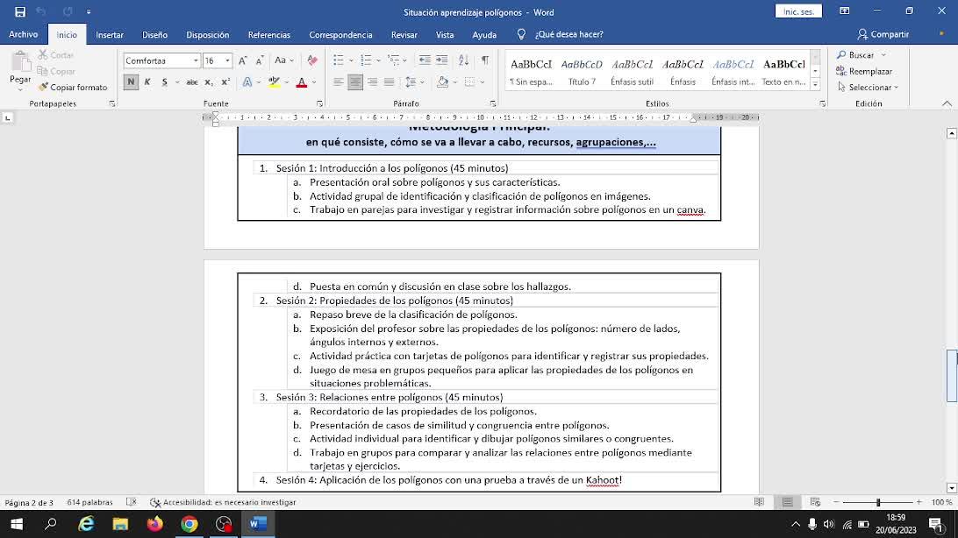Open the font size 16 dropdown
The image size is (958, 538).
tap(227, 60)
